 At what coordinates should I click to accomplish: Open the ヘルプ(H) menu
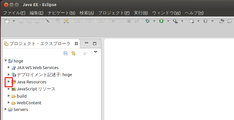pyautogui.click(x=194, y=13)
